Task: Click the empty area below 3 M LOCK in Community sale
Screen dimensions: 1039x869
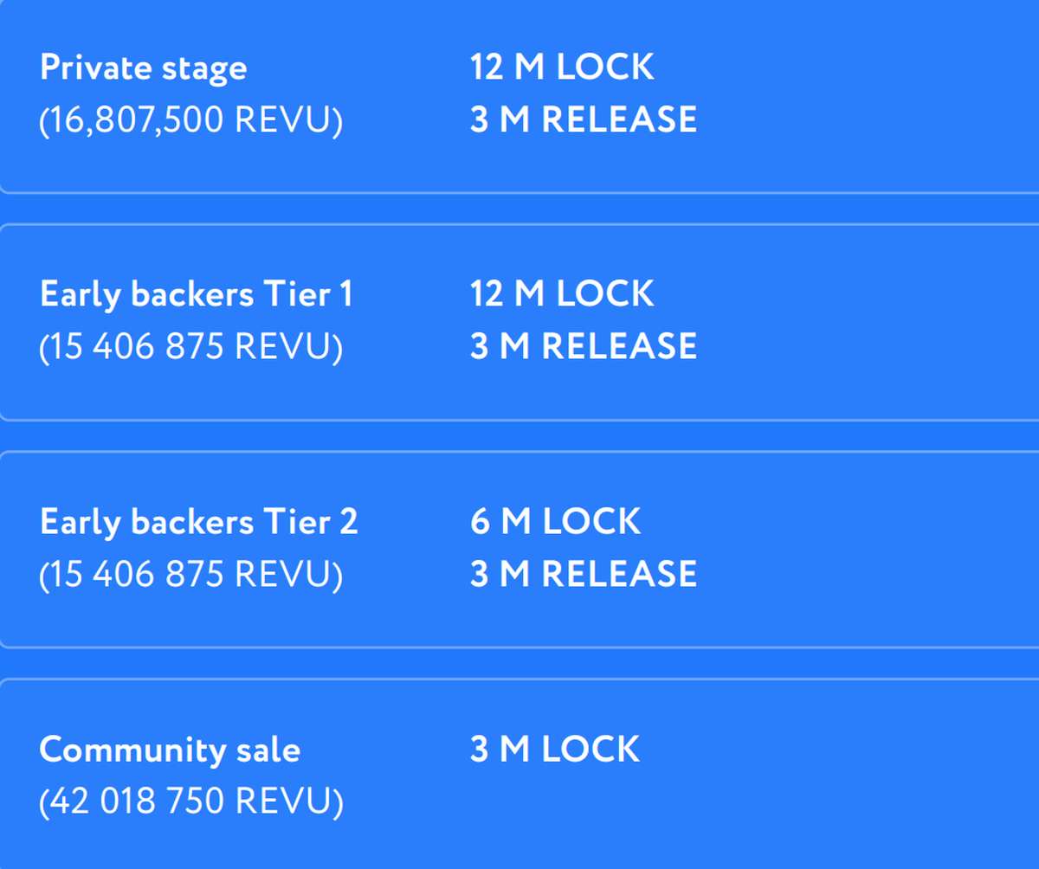Action: click(x=555, y=805)
